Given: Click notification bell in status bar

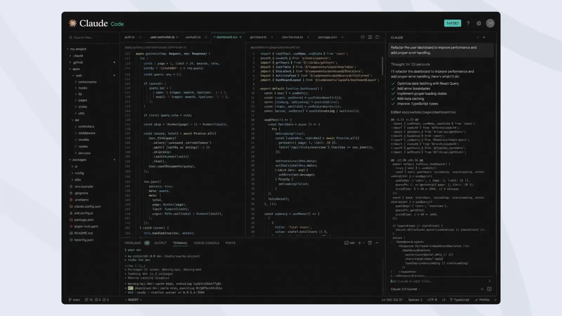Looking at the screenshot, I should coord(495,300).
